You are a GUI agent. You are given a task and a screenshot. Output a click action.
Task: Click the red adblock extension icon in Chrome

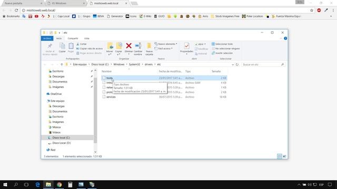[319, 10]
